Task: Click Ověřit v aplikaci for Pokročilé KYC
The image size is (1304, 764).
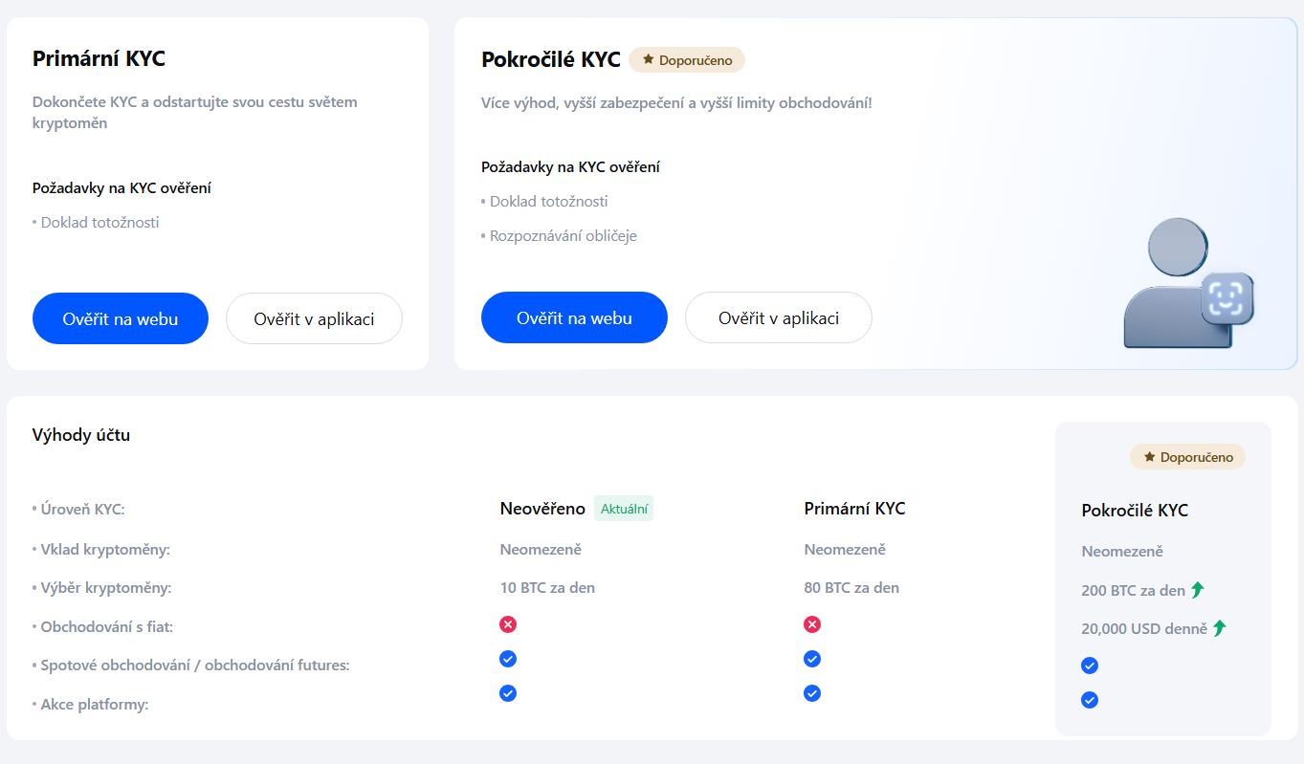Action: coord(778,317)
